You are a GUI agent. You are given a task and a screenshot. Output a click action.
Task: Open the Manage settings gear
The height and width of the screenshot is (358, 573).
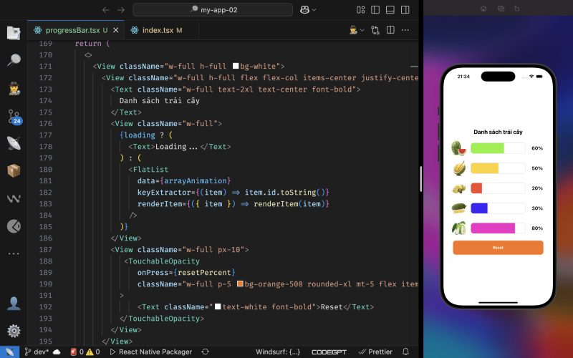[14, 331]
